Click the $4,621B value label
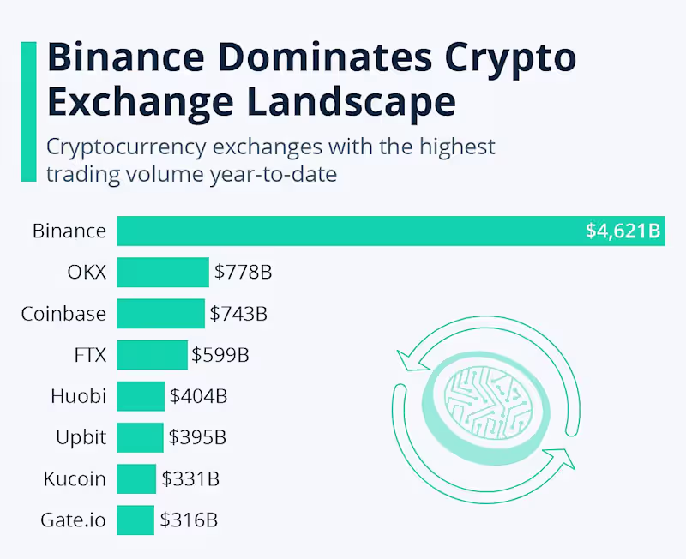 623,231
